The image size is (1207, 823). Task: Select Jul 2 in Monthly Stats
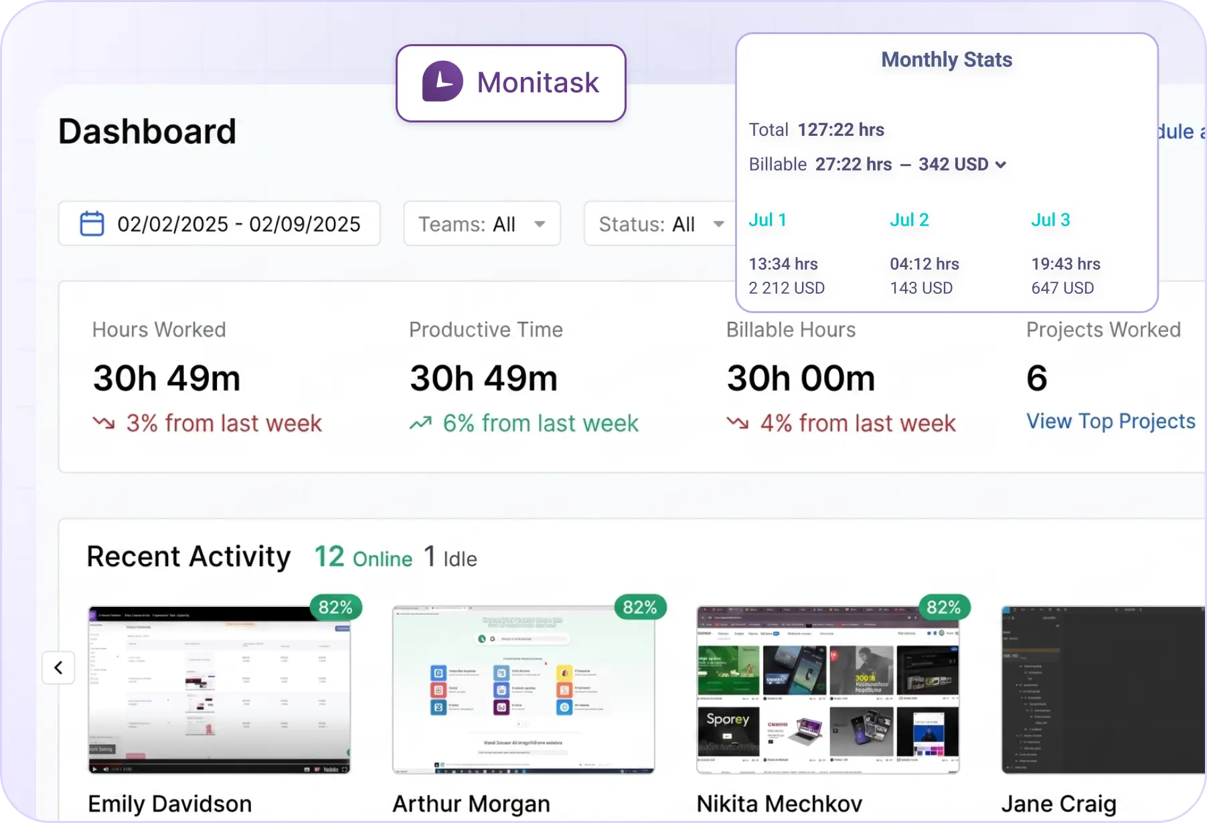[x=909, y=219]
